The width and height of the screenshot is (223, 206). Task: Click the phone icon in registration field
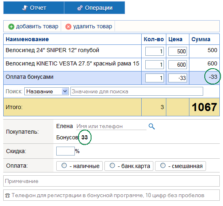(x=8, y=195)
